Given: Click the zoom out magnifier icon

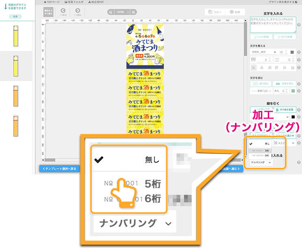Looking at the screenshot, I should (111, 12).
